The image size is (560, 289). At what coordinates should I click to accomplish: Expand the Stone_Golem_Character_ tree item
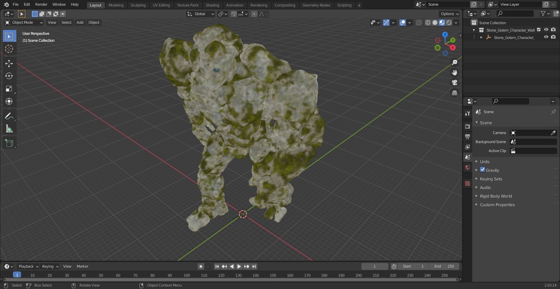[x=481, y=37]
